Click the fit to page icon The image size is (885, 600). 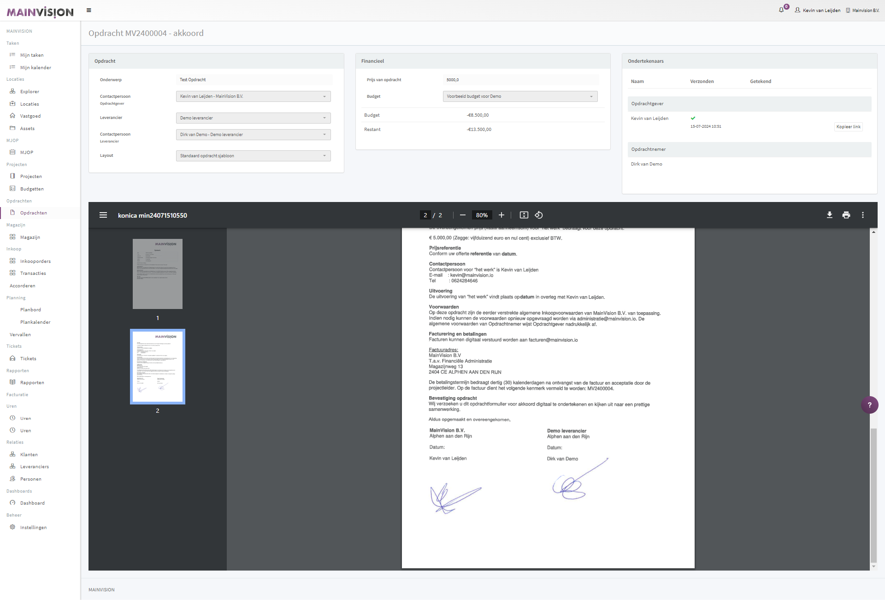(524, 215)
